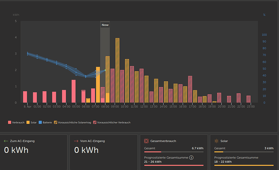
Task: Select the tallest forecast solar bar at 09:00
Action: point(117,70)
